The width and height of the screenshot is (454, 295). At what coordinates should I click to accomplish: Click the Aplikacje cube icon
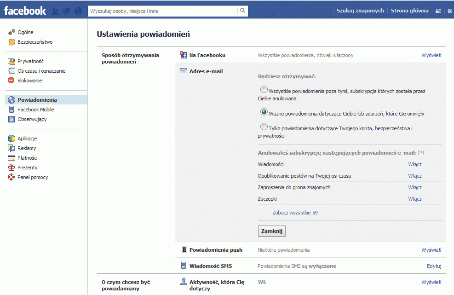(x=11, y=139)
